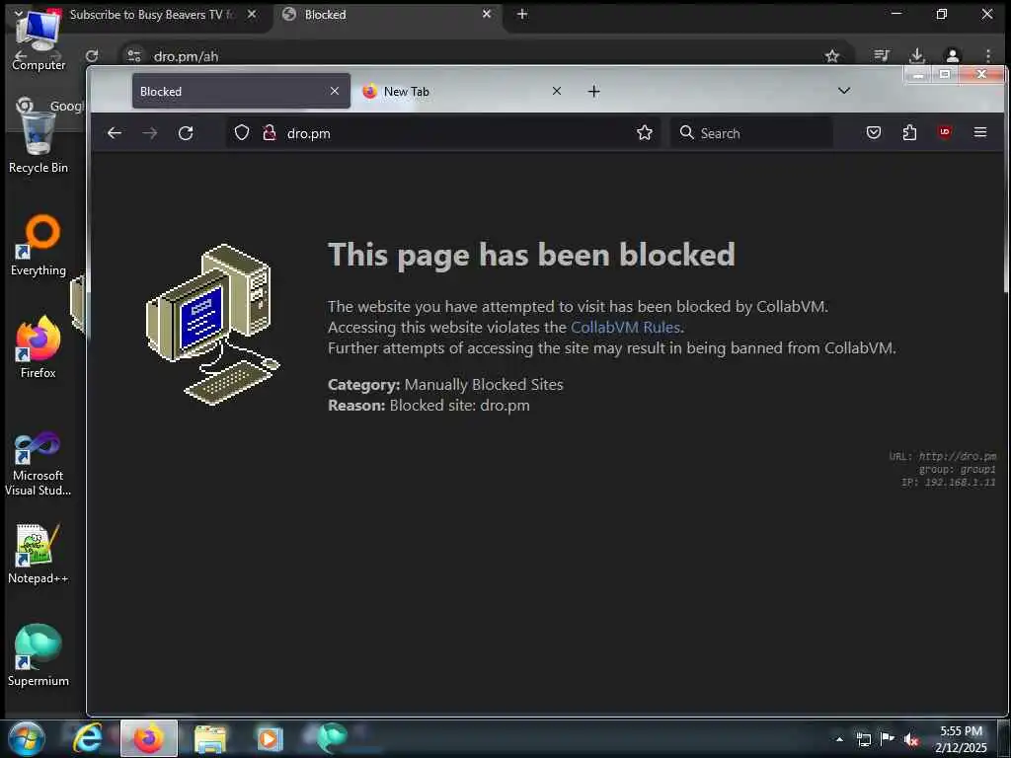The image size is (1011, 758).
Task: Show hidden system tray icons arrow
Action: (839, 739)
